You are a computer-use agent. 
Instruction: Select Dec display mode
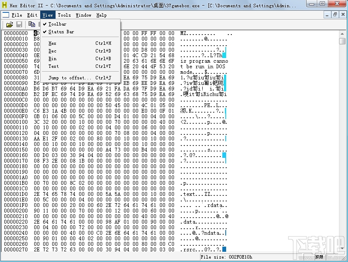pos(52,51)
